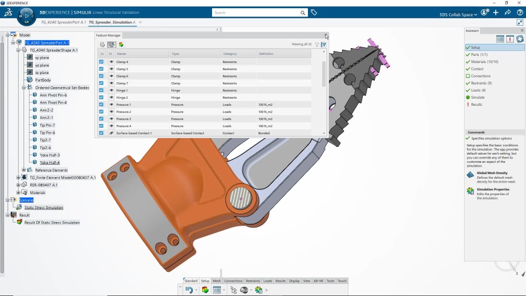The height and width of the screenshot is (296, 526).
Task: Collapse the Scenario tree node
Action: pos(7,200)
